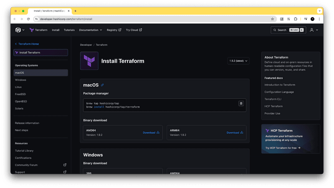The width and height of the screenshot is (334, 188).
Task: Click the HashiCorp logo icon
Action: [18, 30]
